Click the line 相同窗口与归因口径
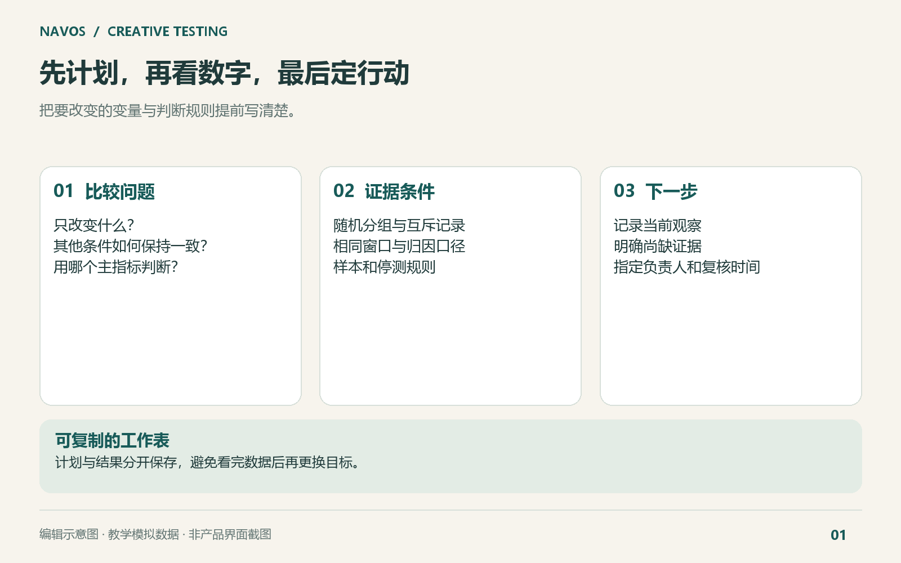 [399, 246]
